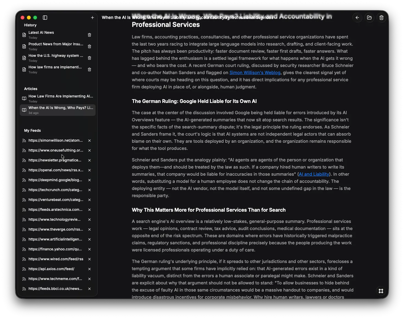Go back using the left arrow button
Screen dimensions: 404x319
pos(357,18)
